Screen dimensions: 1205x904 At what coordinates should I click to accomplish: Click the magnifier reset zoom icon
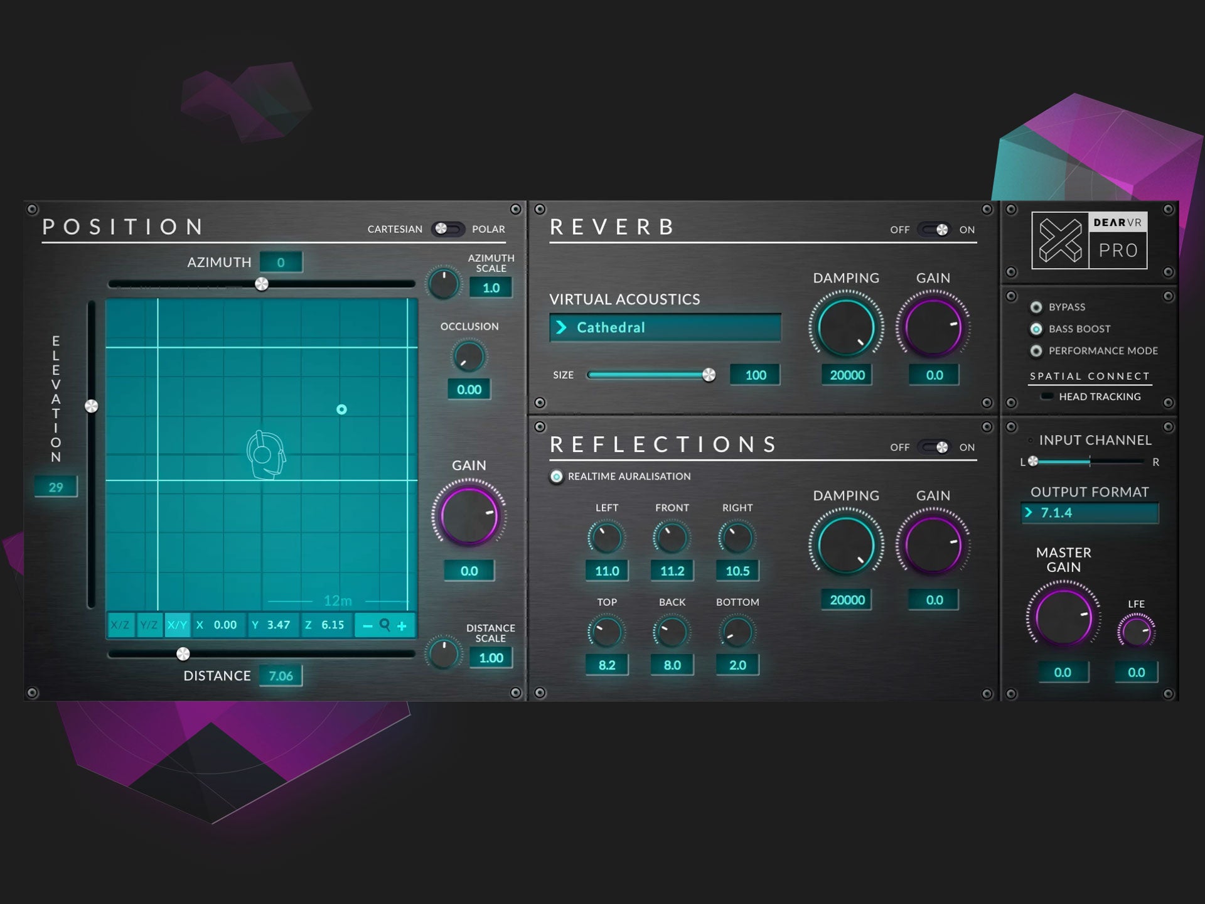(x=385, y=625)
